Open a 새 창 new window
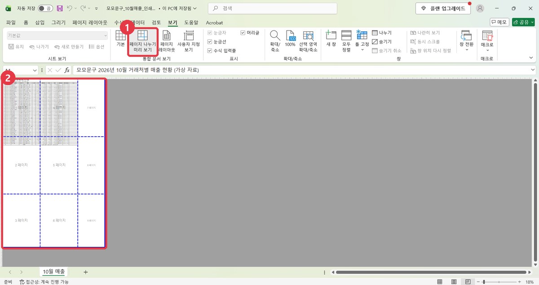The image size is (539, 285). (x=331, y=39)
